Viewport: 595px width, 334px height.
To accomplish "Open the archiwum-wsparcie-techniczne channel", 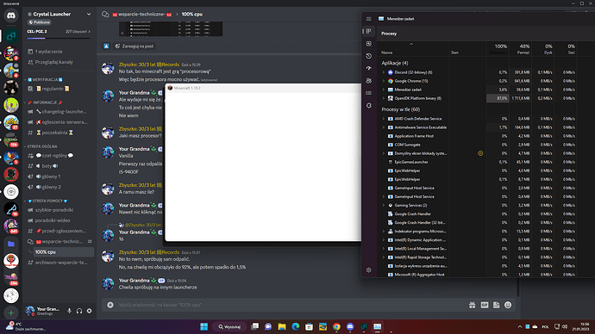I will 60,263.
